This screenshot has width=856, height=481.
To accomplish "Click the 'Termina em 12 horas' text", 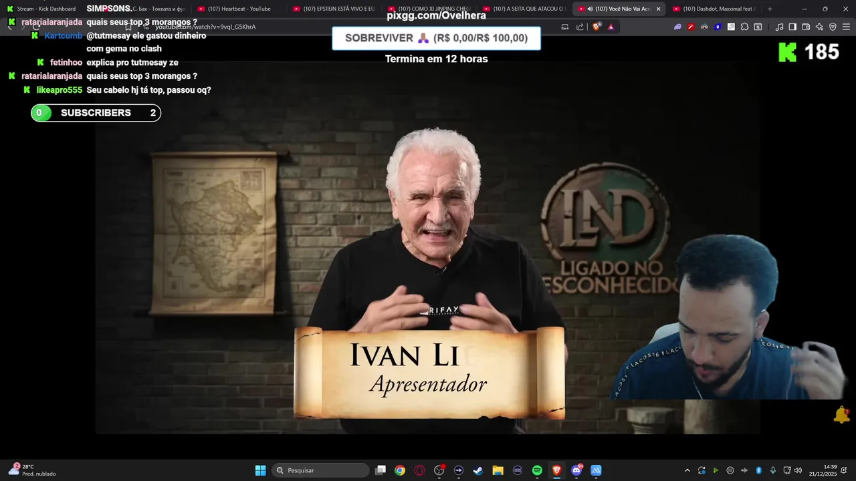I will (x=436, y=59).
